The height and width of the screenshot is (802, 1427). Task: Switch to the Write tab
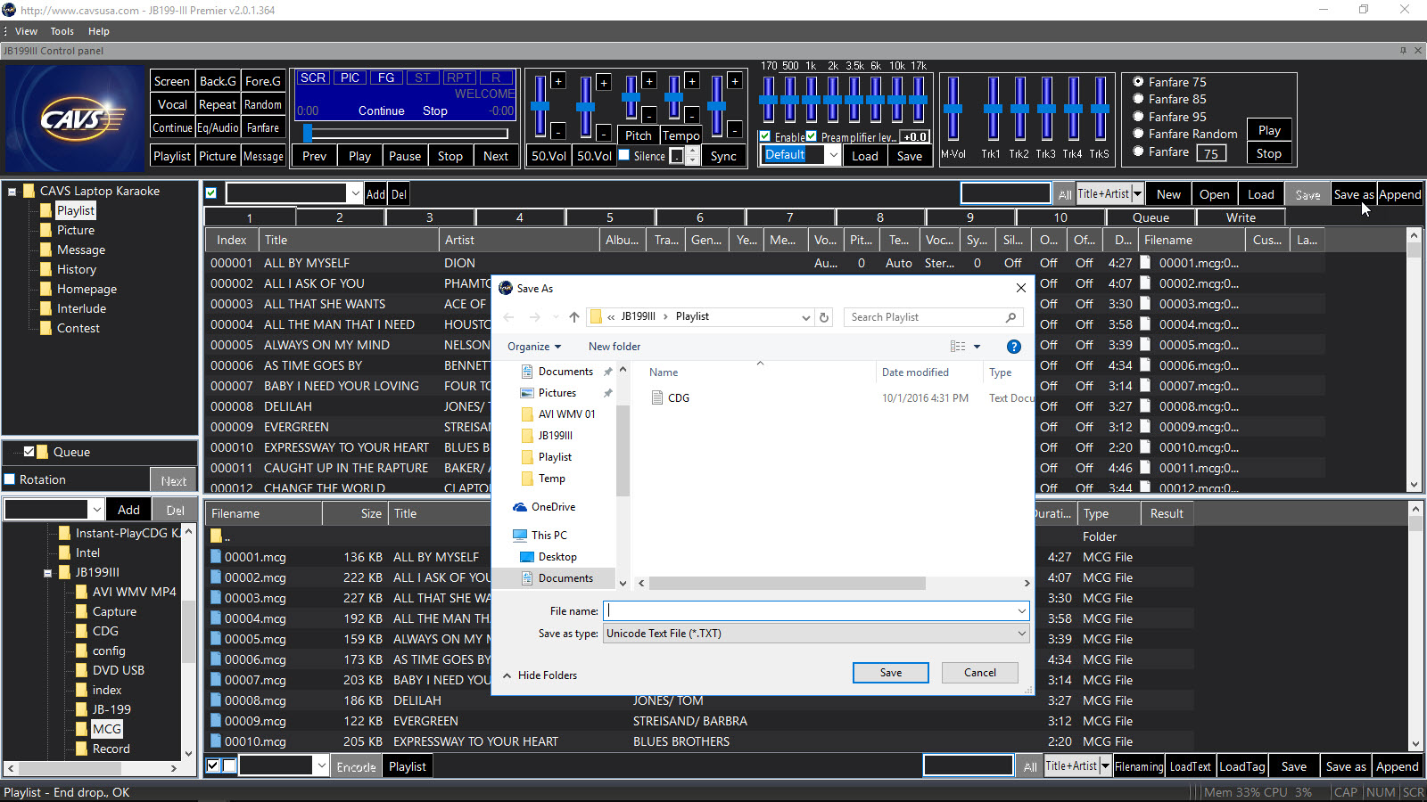1241,217
